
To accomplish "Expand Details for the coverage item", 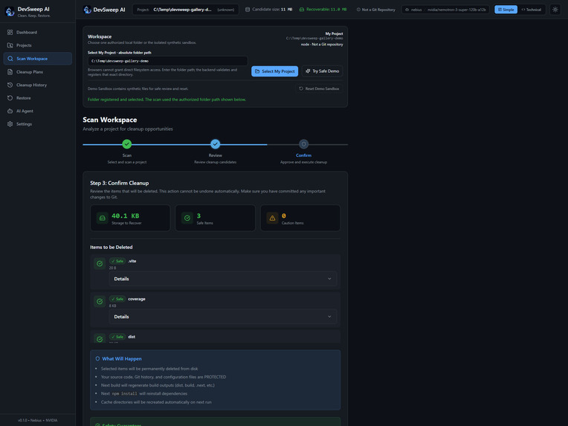I will [223, 317].
